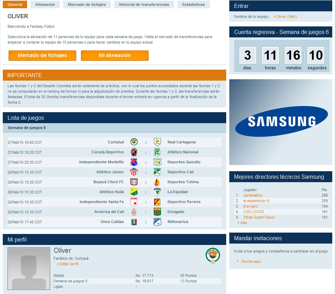Click the Atlético Nacional team crest
This screenshot has width=335, height=294.
tap(157, 152)
